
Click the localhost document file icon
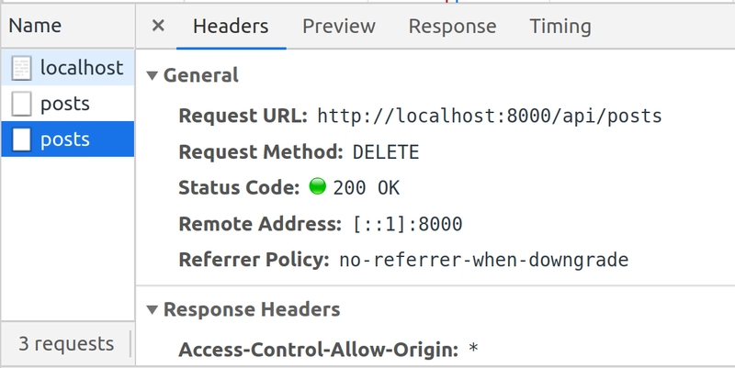pyautogui.click(x=21, y=68)
